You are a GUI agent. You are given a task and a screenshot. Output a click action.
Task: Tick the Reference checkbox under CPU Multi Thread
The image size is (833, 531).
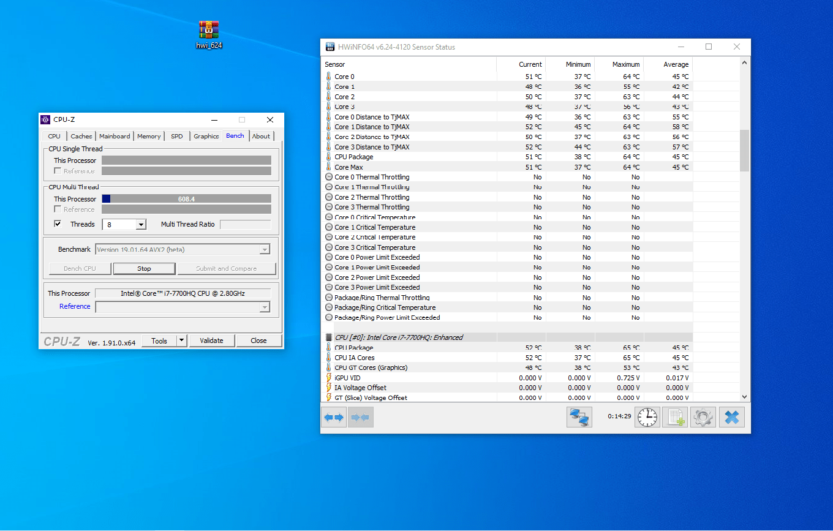point(58,209)
